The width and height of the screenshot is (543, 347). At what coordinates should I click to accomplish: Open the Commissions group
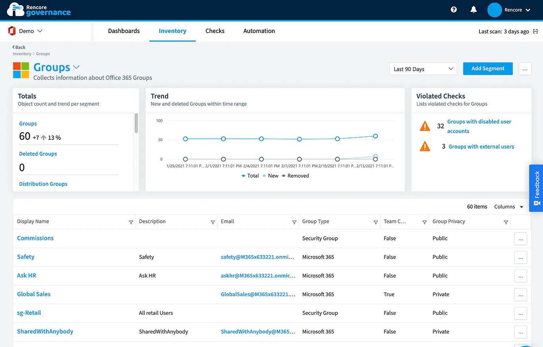tap(35, 238)
